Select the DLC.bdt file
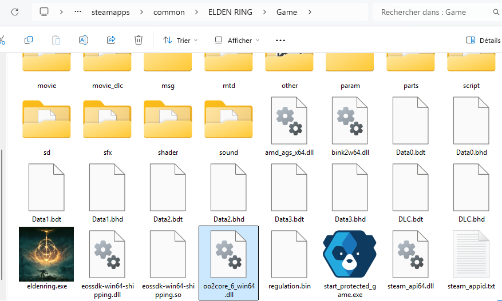The height and width of the screenshot is (301, 502). pyautogui.click(x=411, y=193)
